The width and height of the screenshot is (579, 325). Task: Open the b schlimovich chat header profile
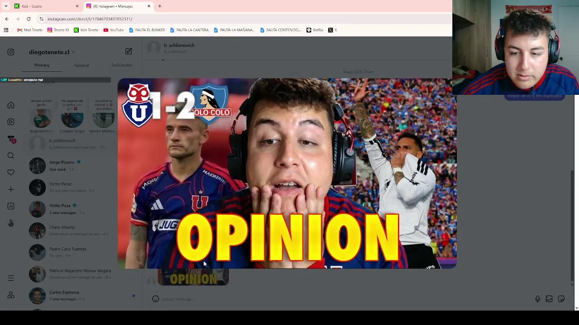click(171, 47)
